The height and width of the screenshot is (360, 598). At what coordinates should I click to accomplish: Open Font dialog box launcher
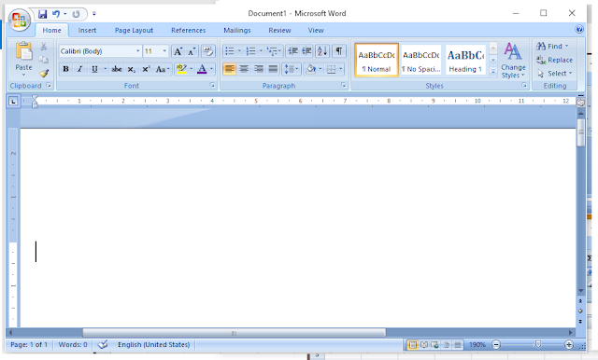pyautogui.click(x=212, y=86)
